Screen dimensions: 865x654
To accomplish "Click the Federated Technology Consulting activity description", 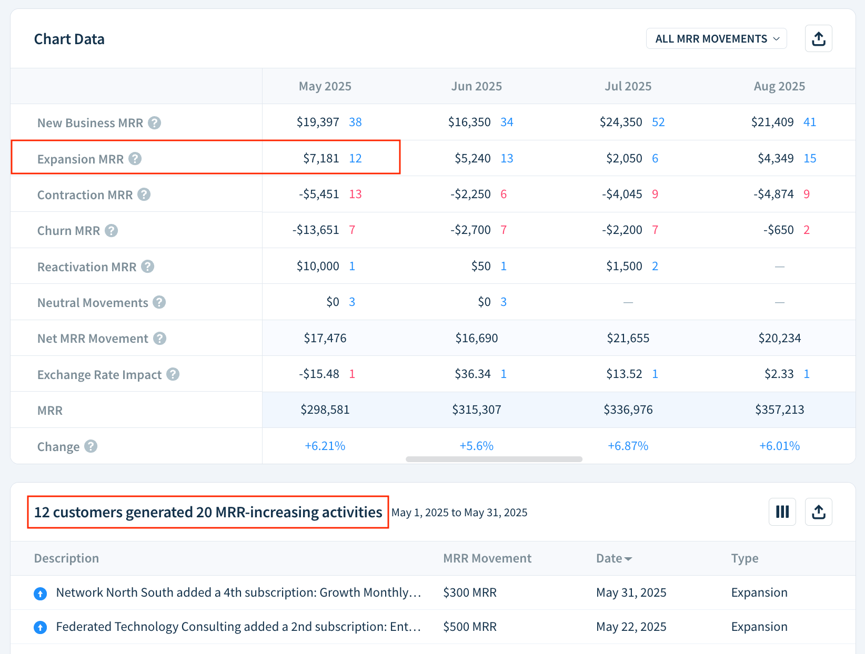I will pos(238,627).
